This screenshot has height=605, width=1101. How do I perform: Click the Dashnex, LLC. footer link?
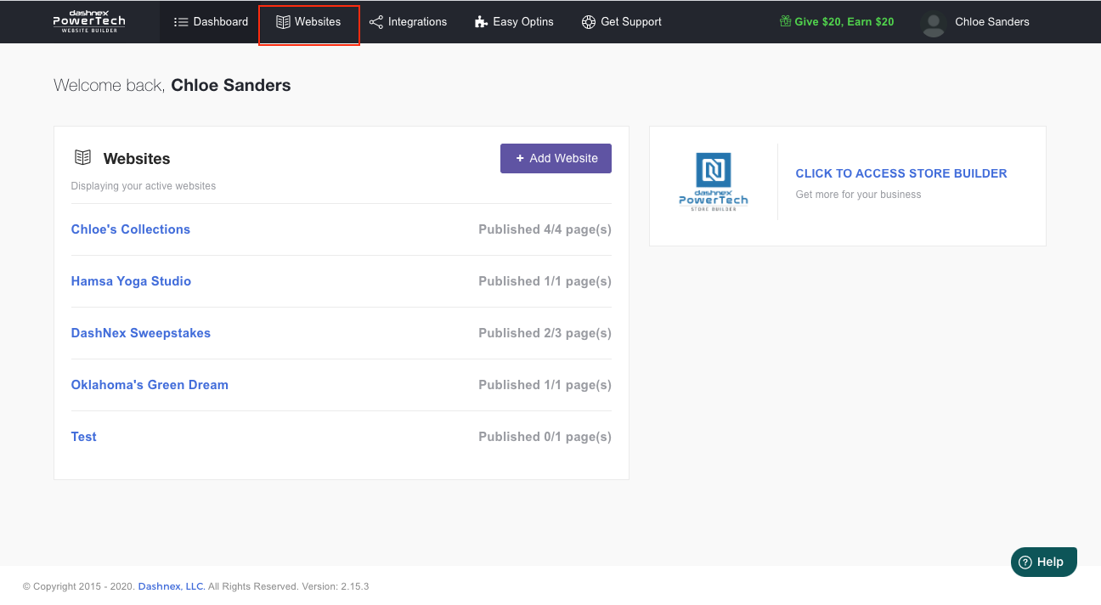click(172, 586)
